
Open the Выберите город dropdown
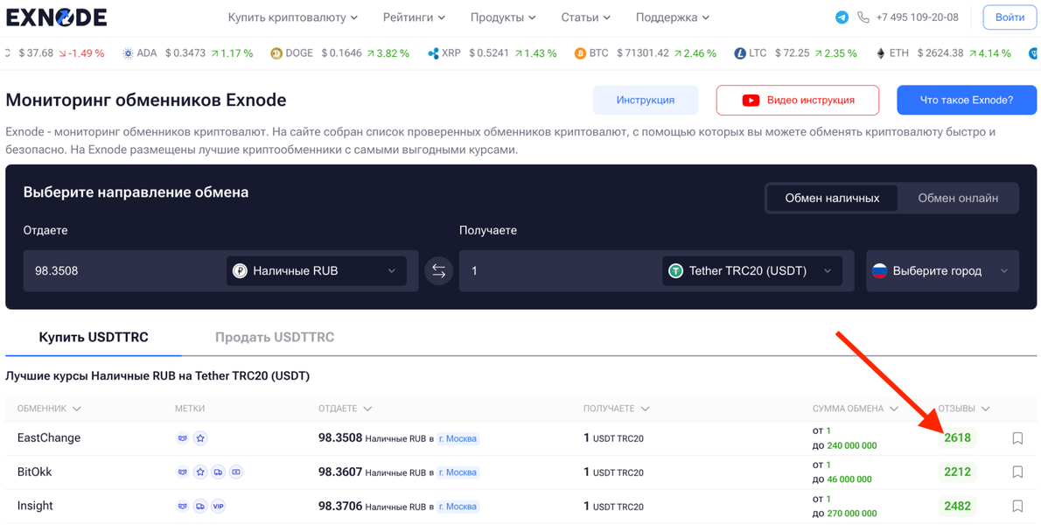tap(942, 270)
